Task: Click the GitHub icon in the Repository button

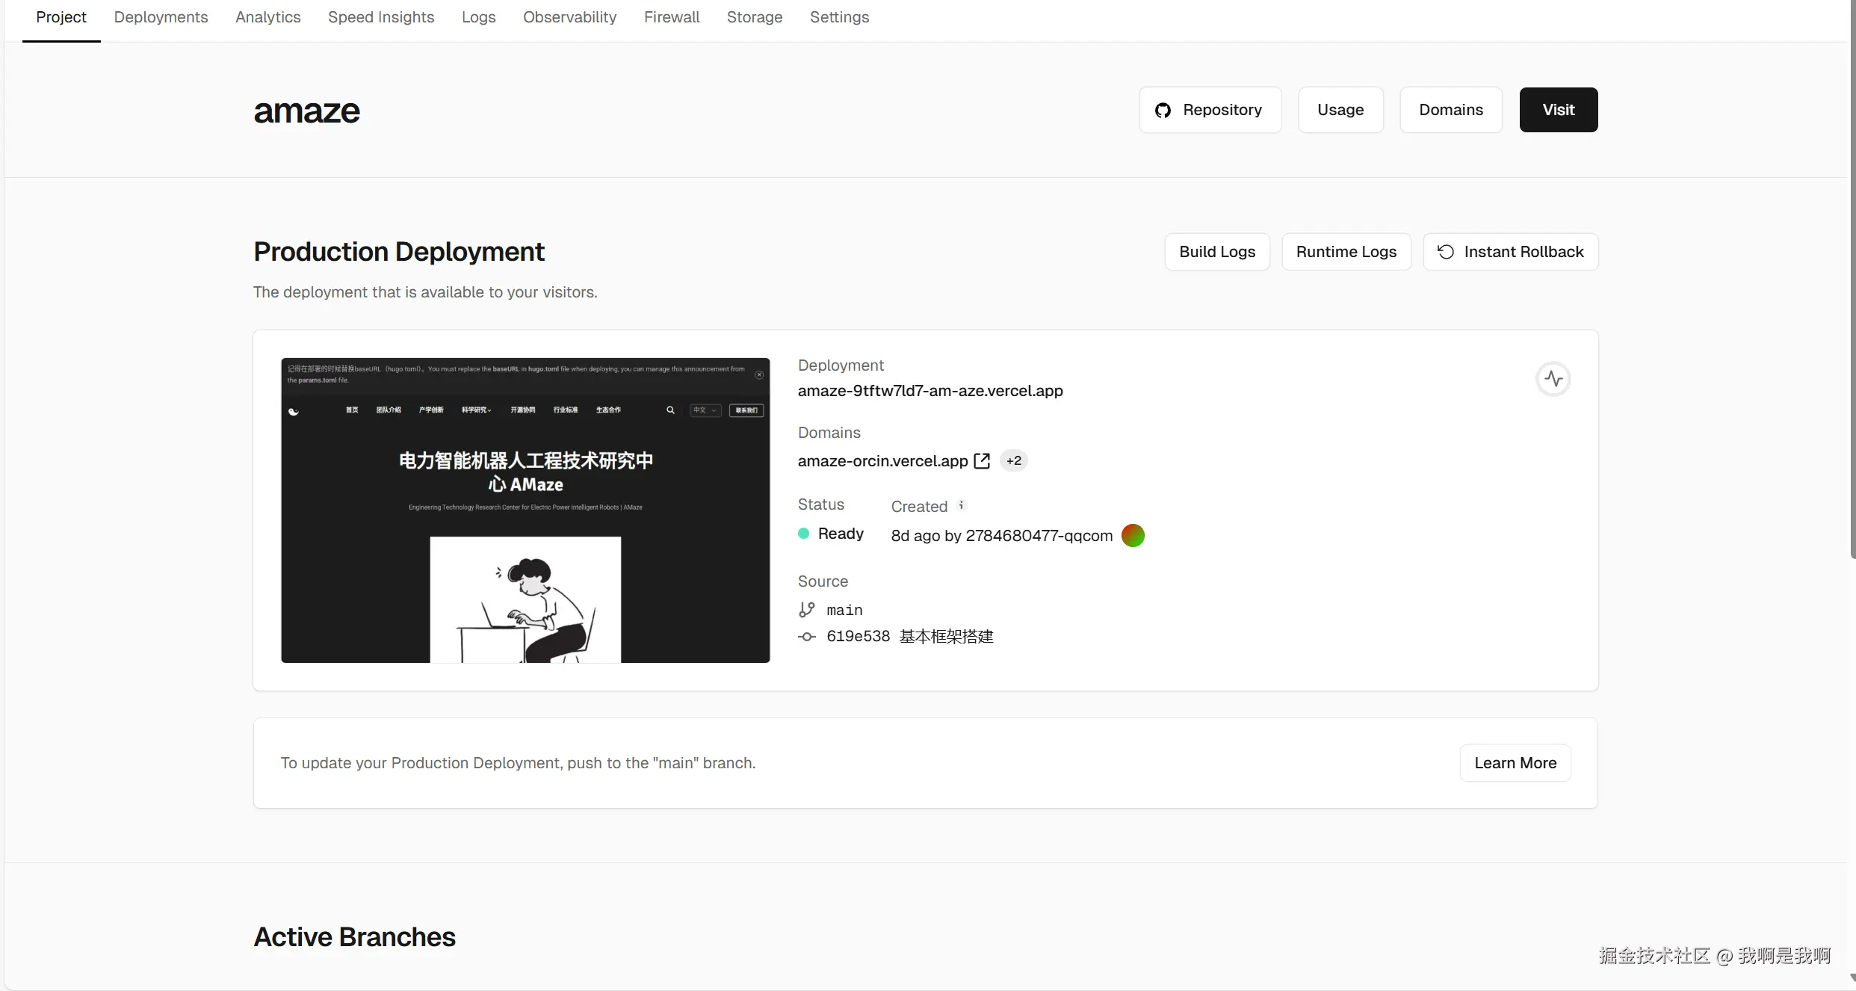Action: pyautogui.click(x=1163, y=111)
